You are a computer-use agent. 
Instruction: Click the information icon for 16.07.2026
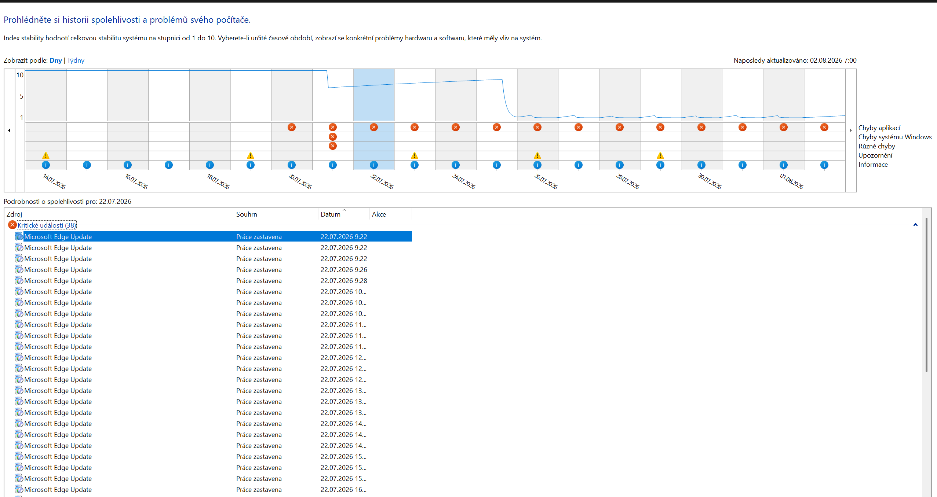[128, 165]
